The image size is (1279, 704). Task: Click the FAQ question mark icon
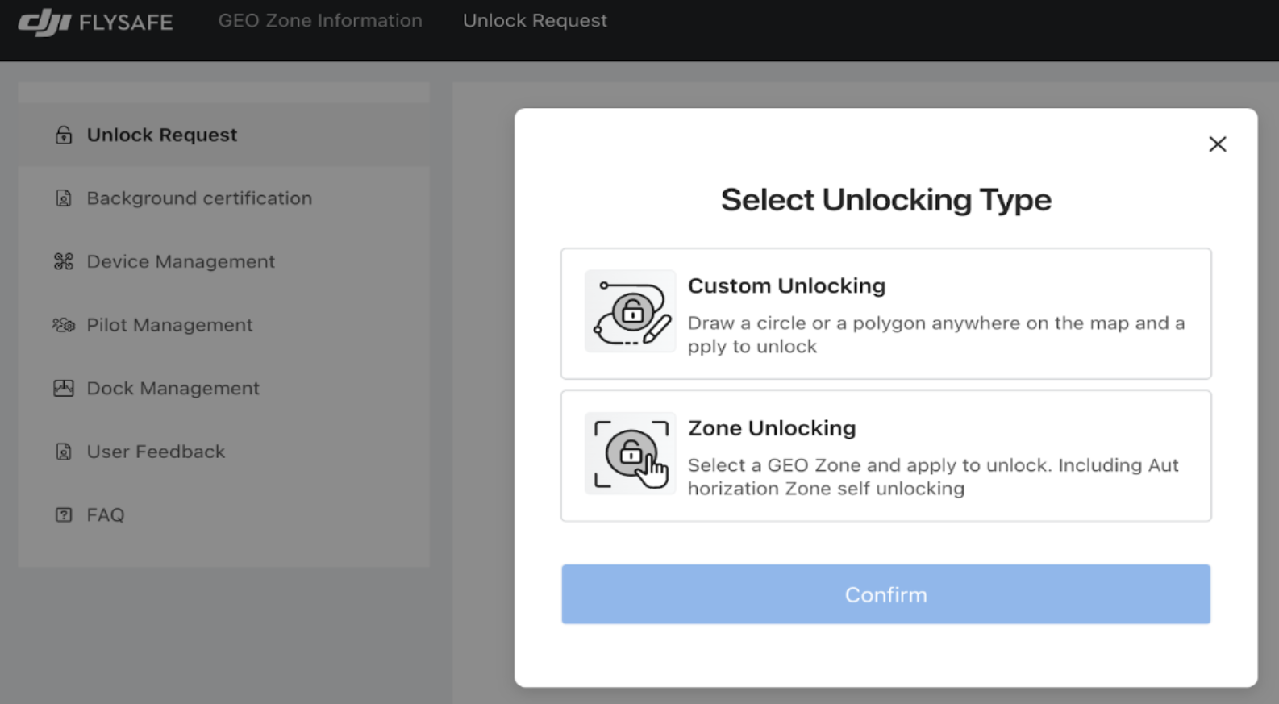(x=64, y=514)
